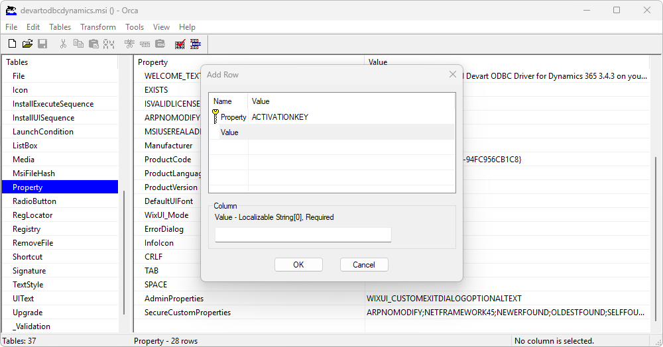This screenshot has height=347, width=663.
Task: Select the Icon table
Action: coord(60,90)
